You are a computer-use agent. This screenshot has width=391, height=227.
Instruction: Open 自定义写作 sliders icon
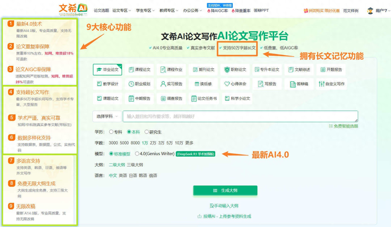(x=321, y=84)
